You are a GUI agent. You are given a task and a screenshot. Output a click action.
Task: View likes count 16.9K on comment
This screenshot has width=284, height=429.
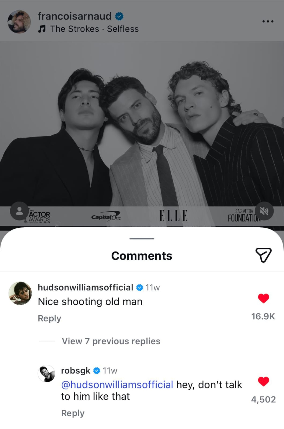click(x=263, y=316)
